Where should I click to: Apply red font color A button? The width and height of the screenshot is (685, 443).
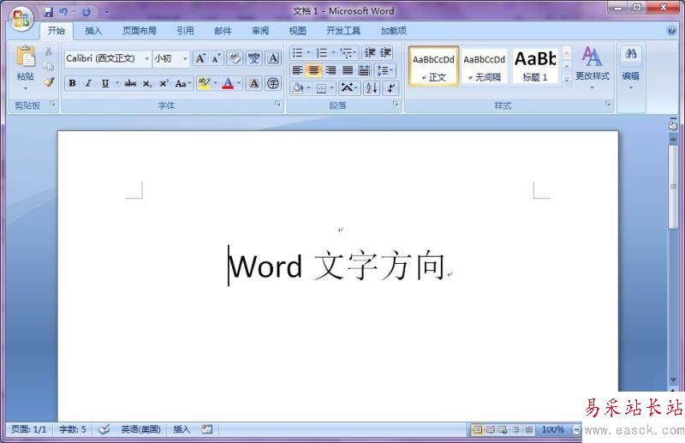point(228,83)
